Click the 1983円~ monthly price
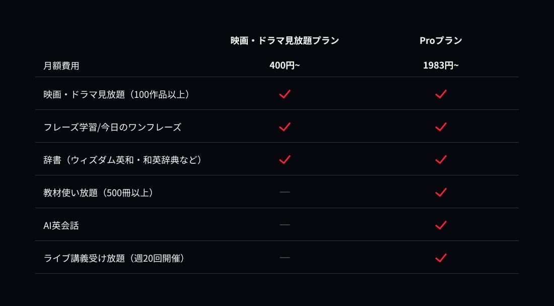 point(441,66)
